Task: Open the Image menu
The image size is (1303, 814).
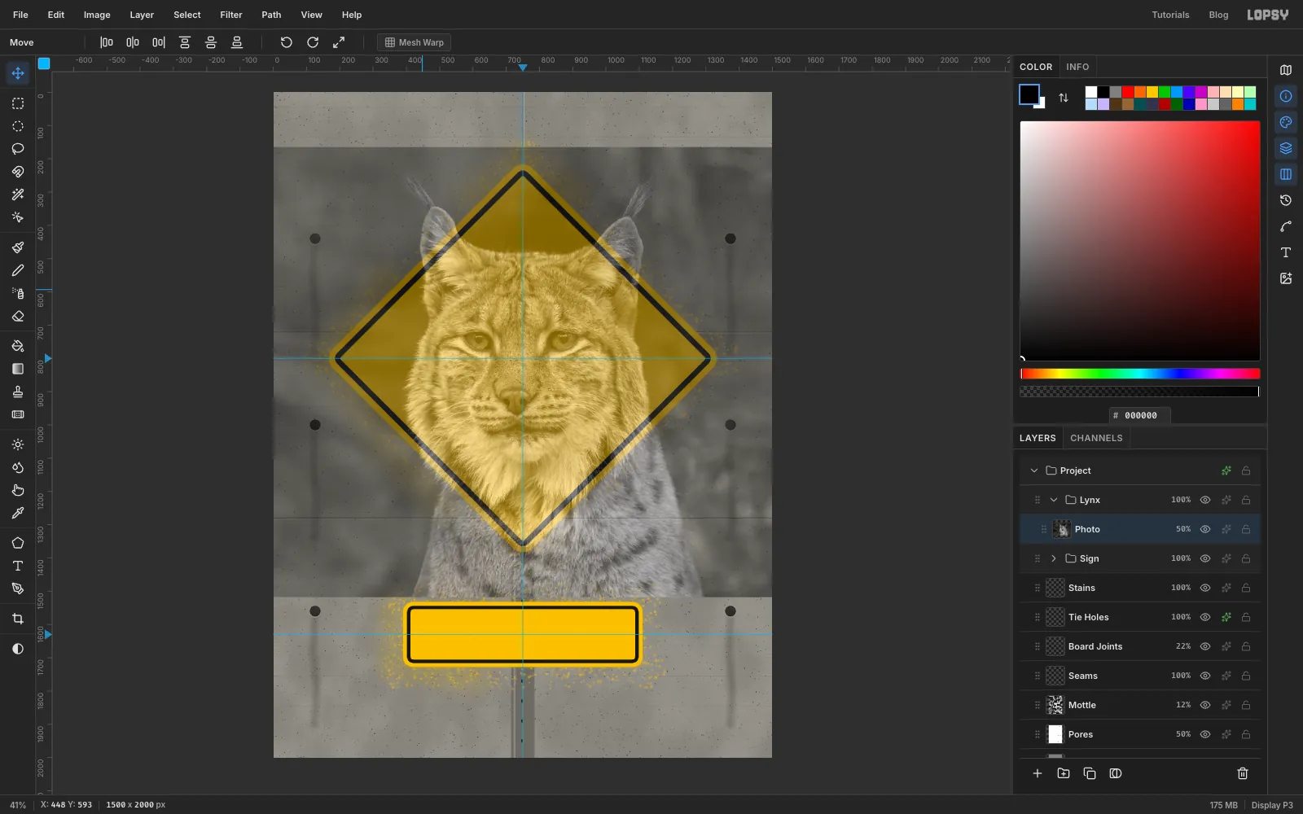Action: click(97, 15)
